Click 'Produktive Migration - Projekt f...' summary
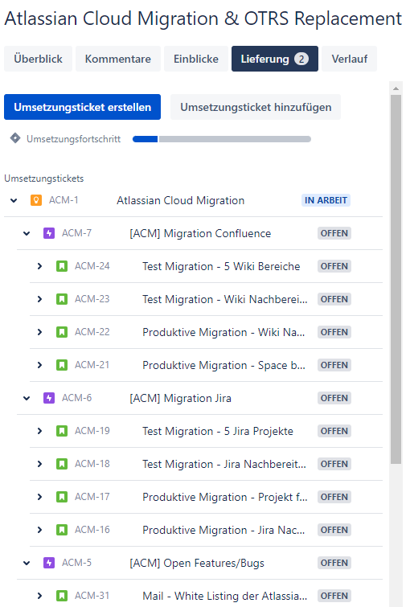 point(225,497)
